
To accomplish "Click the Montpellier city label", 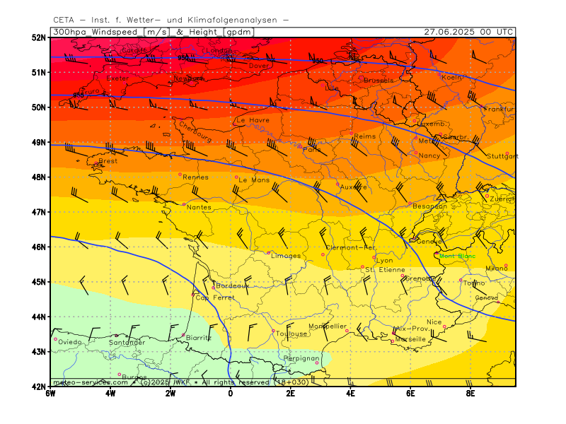I will (328, 326).
